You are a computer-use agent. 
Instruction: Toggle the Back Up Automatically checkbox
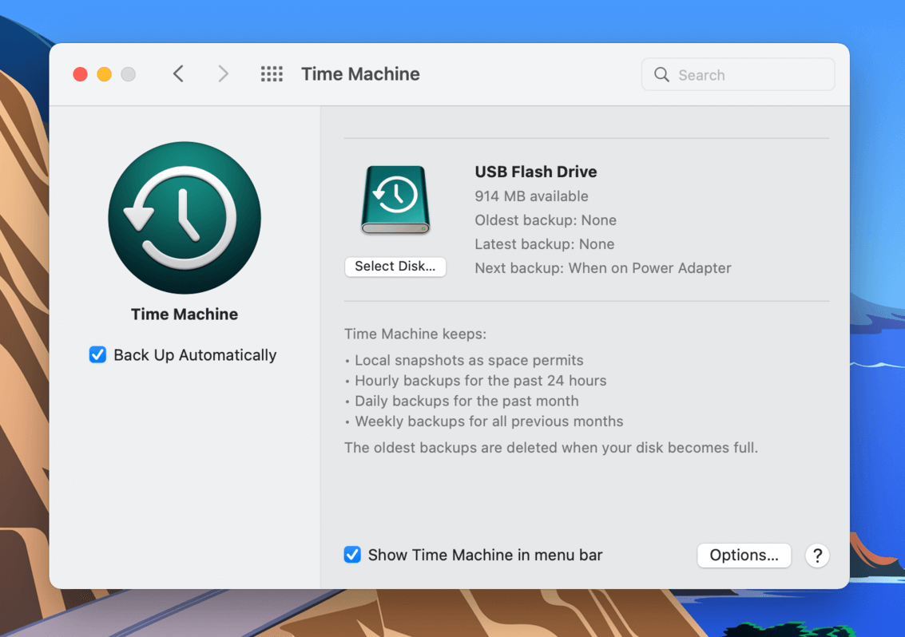97,354
